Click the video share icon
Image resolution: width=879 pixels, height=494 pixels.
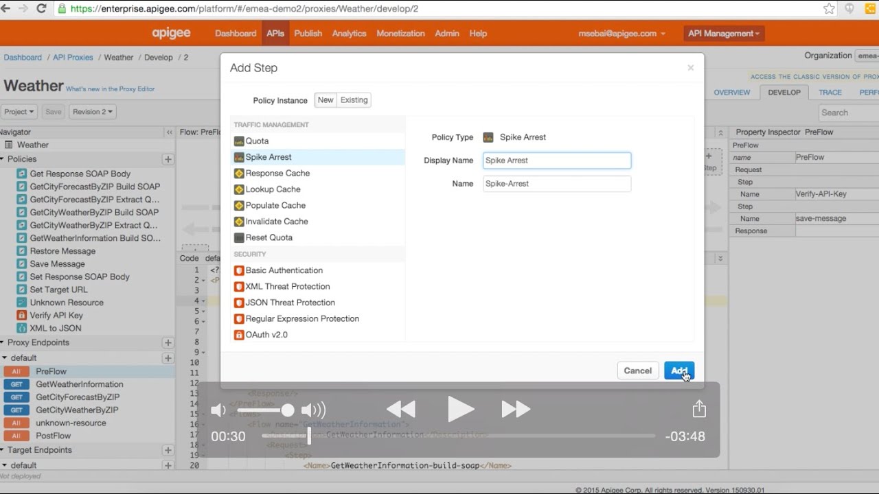click(699, 409)
